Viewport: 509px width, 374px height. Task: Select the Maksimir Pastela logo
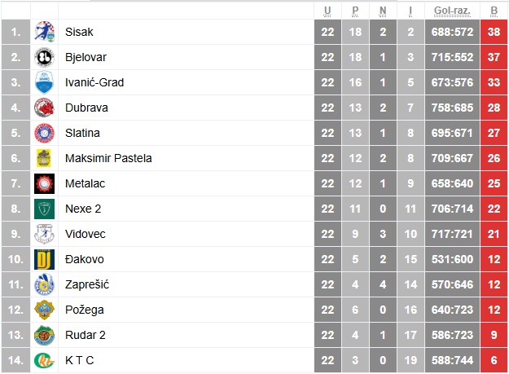44,159
